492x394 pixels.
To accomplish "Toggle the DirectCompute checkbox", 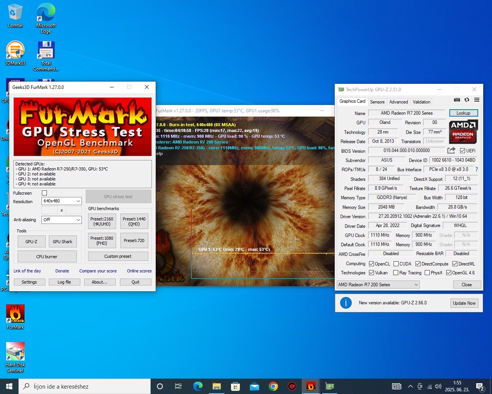I will pos(418,264).
